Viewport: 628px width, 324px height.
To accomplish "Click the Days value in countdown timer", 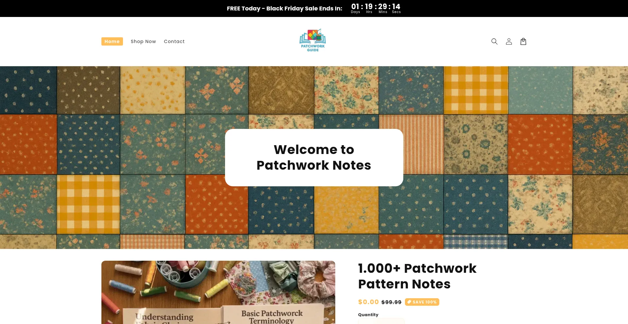I will click(355, 7).
